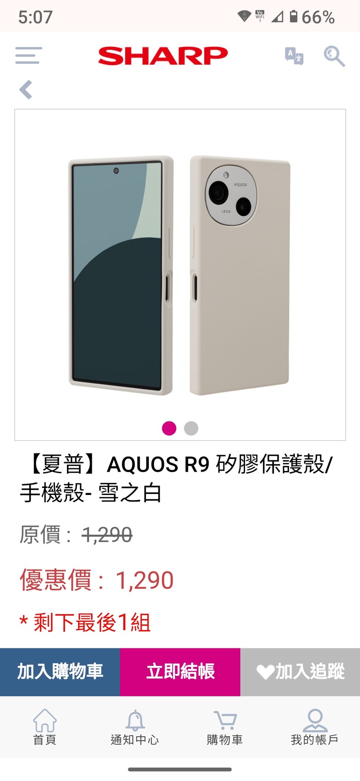Go back using the left chevron
Viewport: 360px width, 781px height.
[26, 90]
